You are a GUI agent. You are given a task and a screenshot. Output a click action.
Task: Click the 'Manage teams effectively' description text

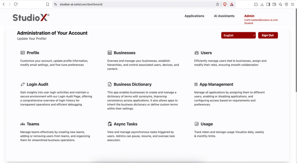[x=55, y=136]
